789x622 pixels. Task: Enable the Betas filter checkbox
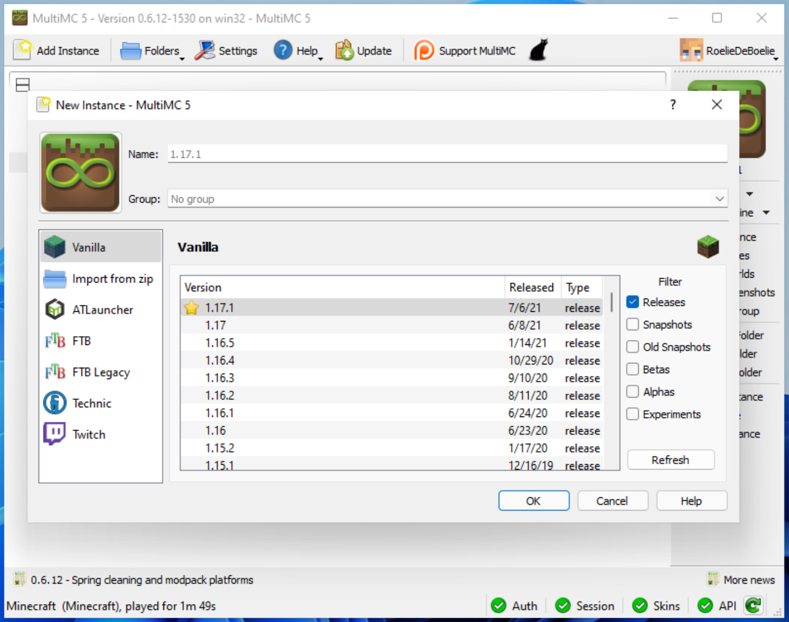point(633,369)
